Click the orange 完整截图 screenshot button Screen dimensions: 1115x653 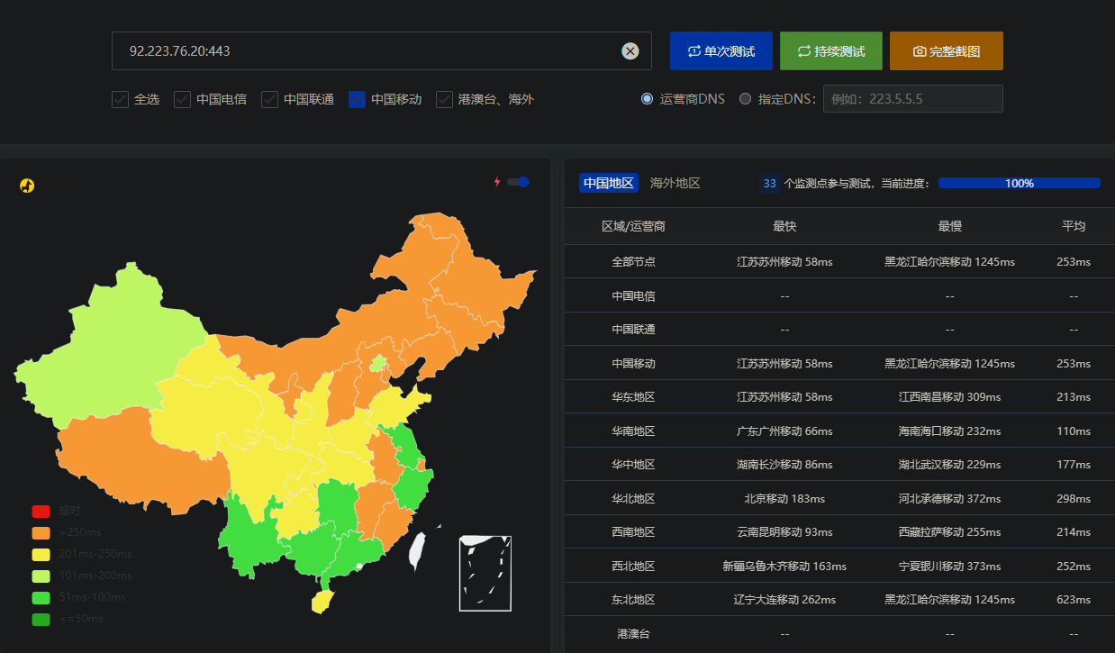tap(946, 51)
